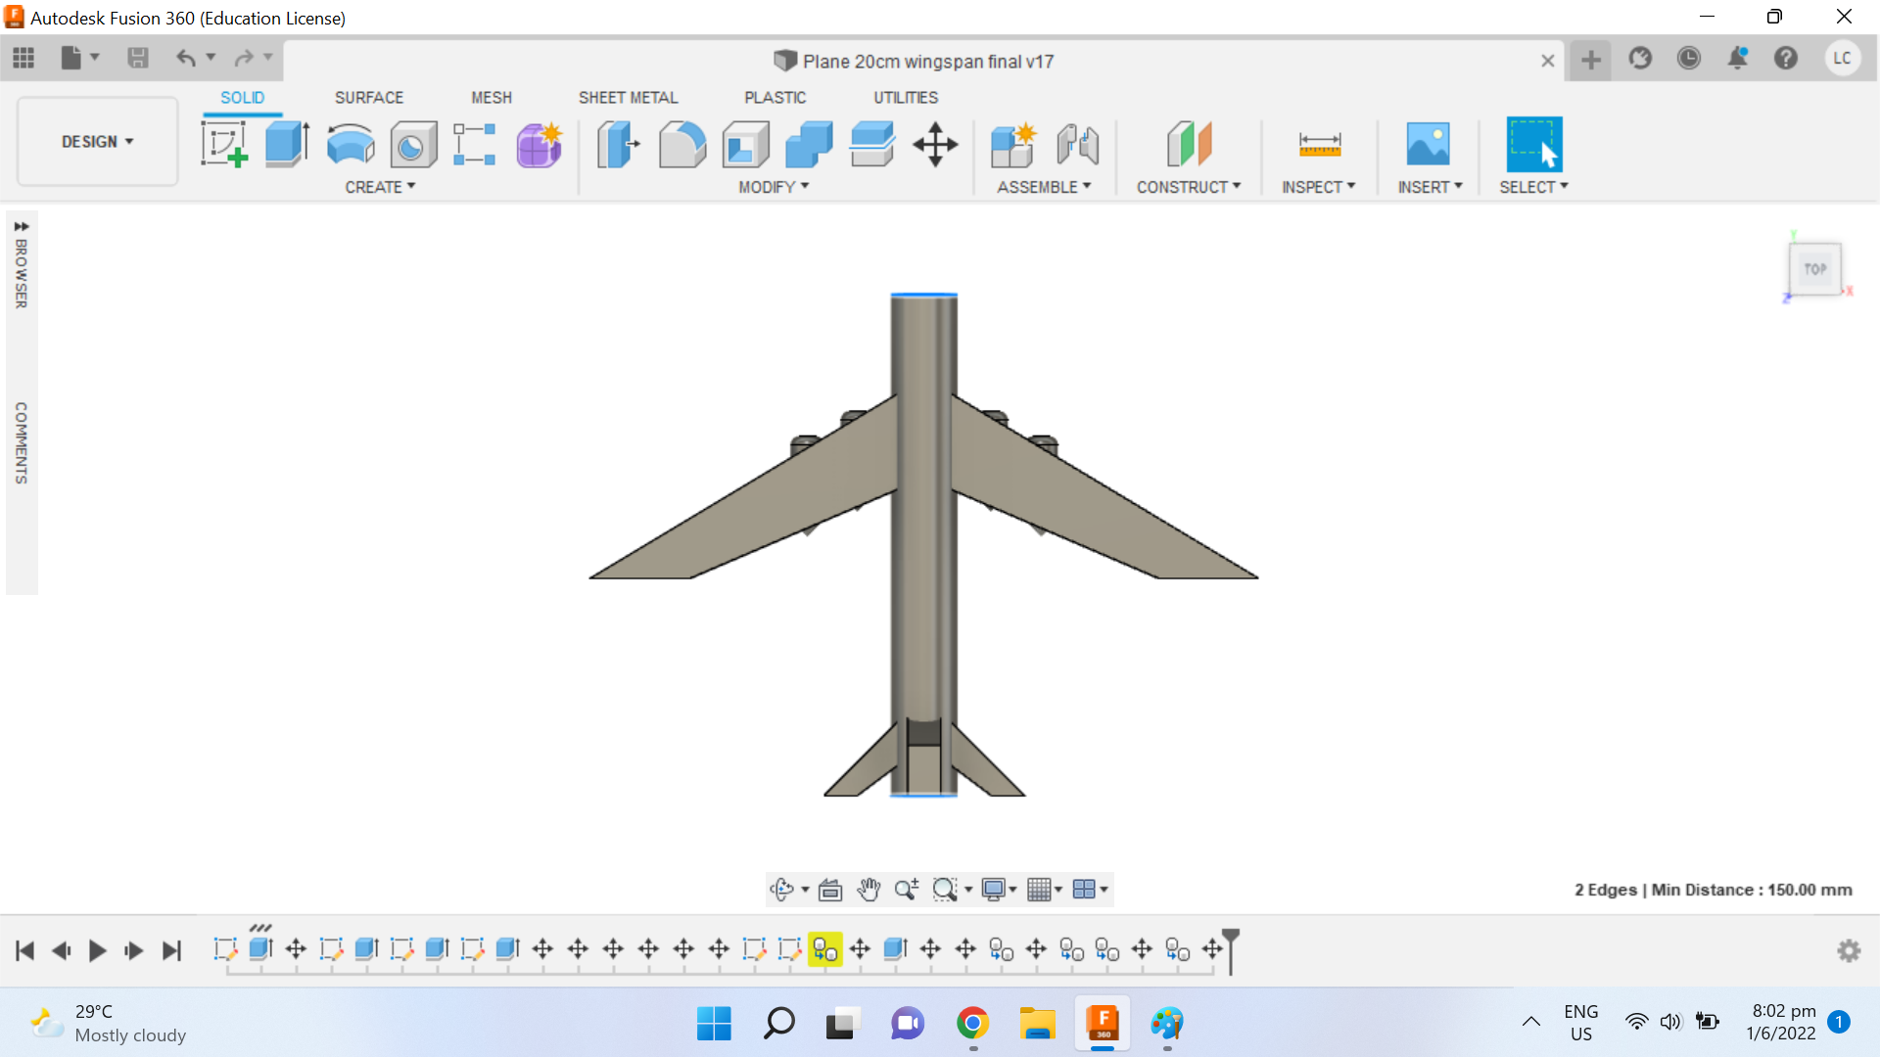
Task: Switch to SHEET METAL tab
Action: point(627,97)
